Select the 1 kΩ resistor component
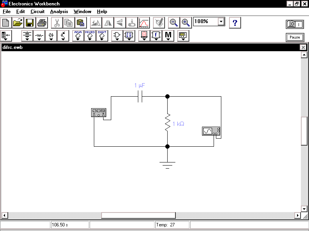 (168, 122)
